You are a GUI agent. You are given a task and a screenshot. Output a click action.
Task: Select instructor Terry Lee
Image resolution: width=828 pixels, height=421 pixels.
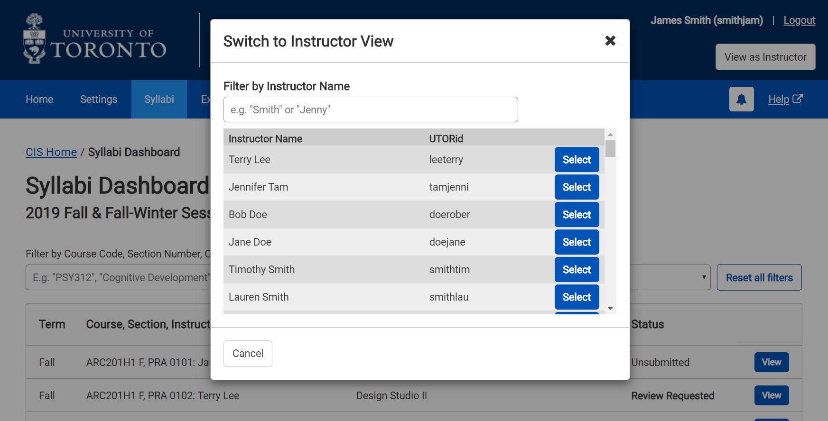click(x=577, y=160)
